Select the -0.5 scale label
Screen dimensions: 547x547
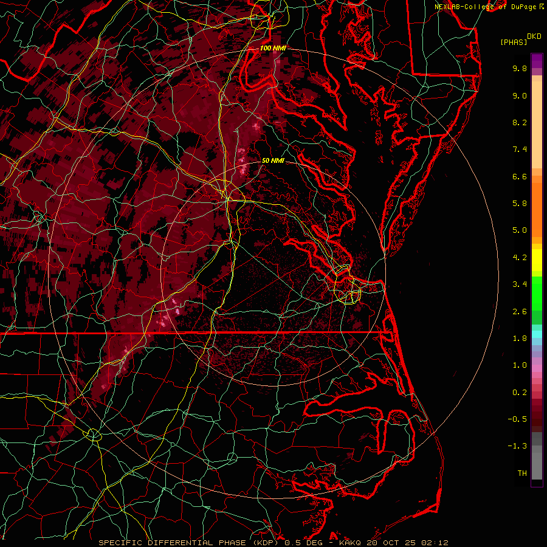click(517, 419)
